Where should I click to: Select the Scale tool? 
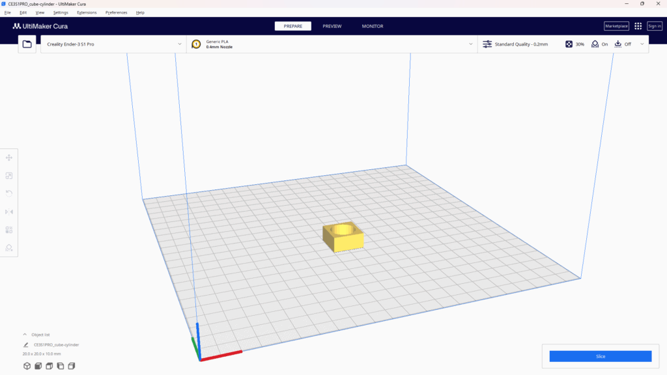point(8,176)
